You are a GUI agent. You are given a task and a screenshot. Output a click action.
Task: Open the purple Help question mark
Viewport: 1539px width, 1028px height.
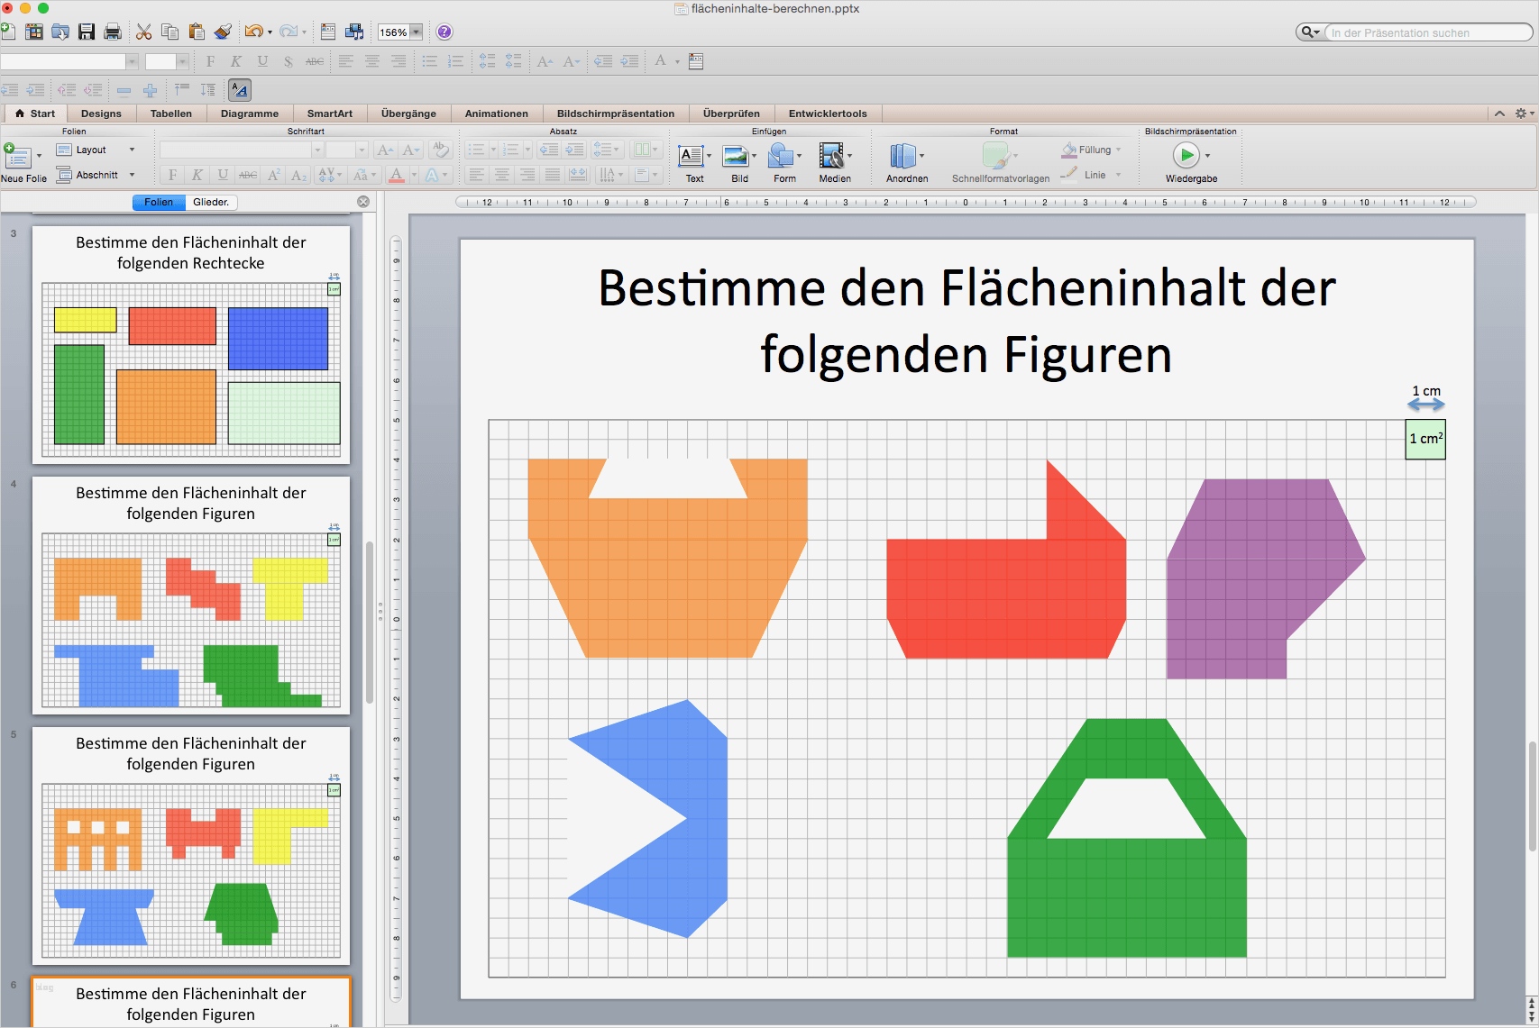[444, 32]
